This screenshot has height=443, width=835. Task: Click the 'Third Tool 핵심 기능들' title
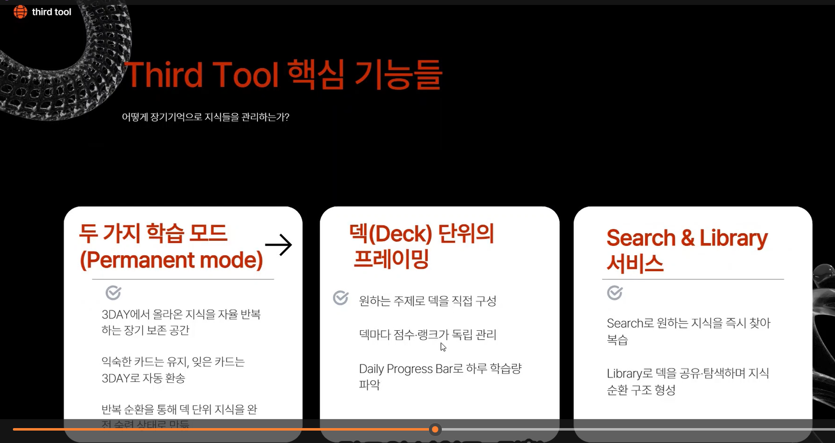pos(284,75)
